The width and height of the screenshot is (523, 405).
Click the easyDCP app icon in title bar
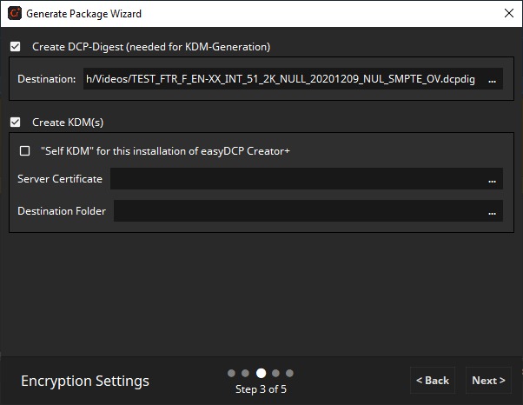(14, 14)
